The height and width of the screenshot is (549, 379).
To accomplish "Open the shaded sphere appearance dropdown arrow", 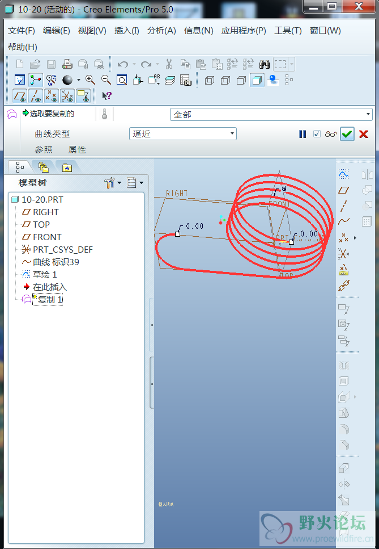I will point(79,80).
